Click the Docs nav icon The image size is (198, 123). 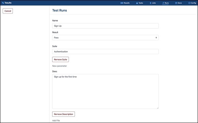[176, 3]
